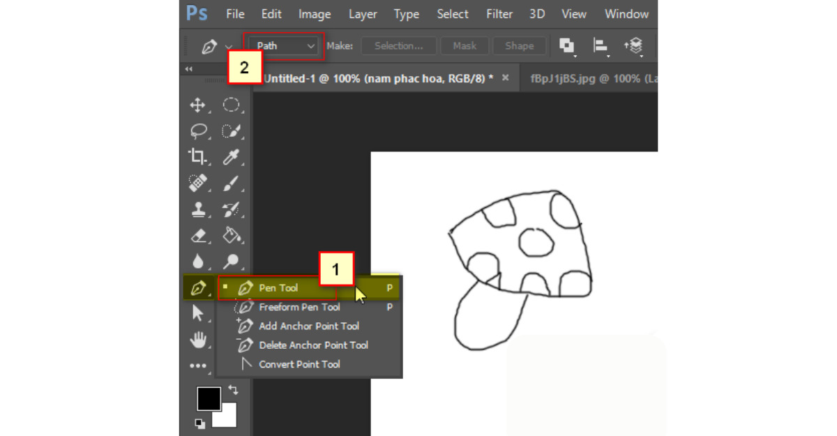Open the Layer menu
The height and width of the screenshot is (436, 837).
pos(363,14)
